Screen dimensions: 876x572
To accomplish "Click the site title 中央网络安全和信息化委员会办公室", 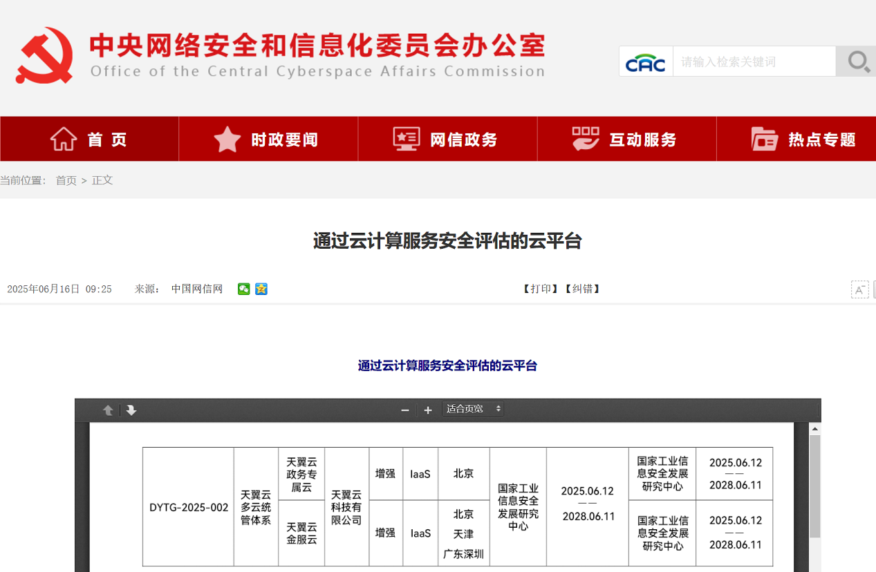I will [x=317, y=45].
